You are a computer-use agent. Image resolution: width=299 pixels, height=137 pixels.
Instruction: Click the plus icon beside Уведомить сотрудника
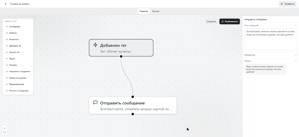point(7,72)
